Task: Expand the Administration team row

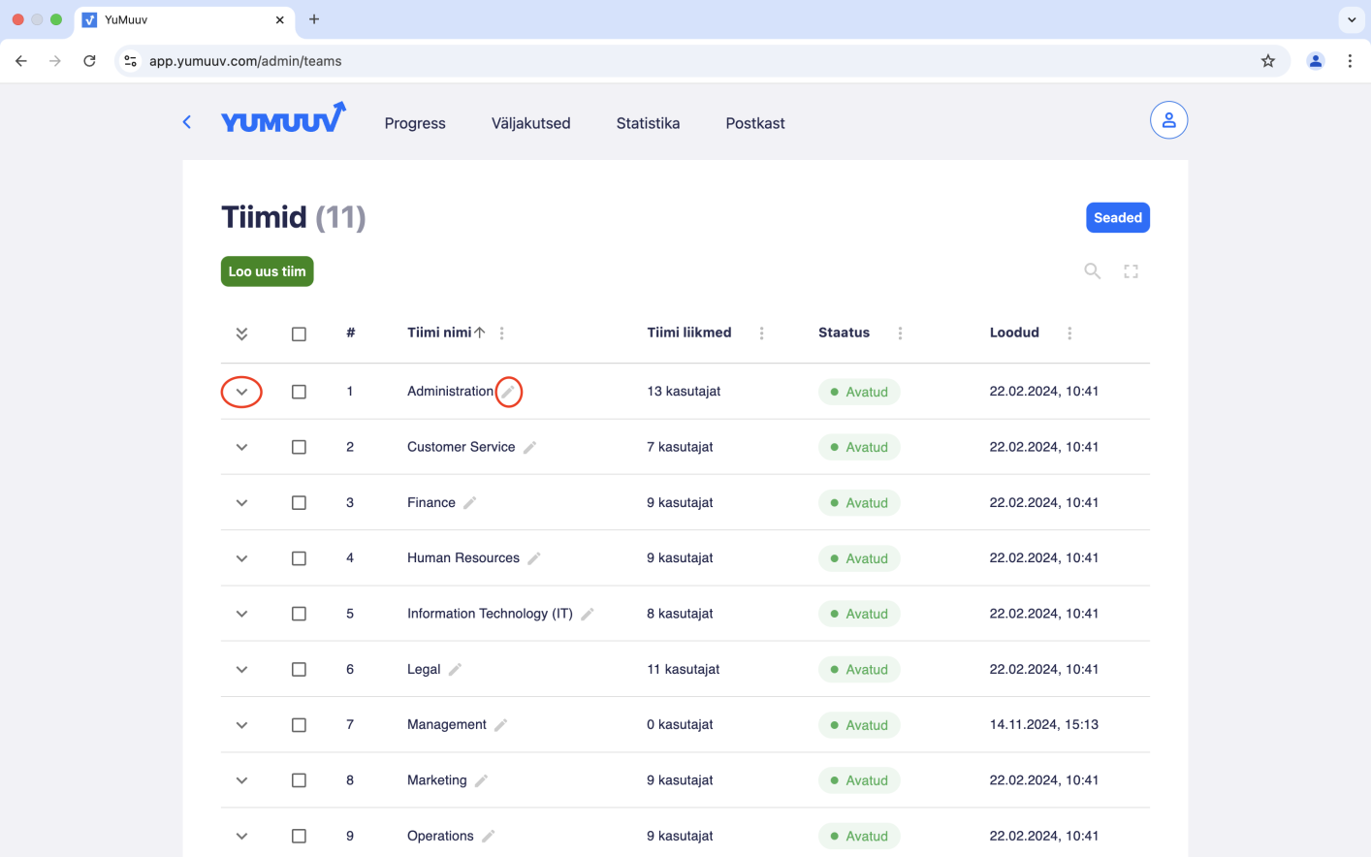Action: 241,392
